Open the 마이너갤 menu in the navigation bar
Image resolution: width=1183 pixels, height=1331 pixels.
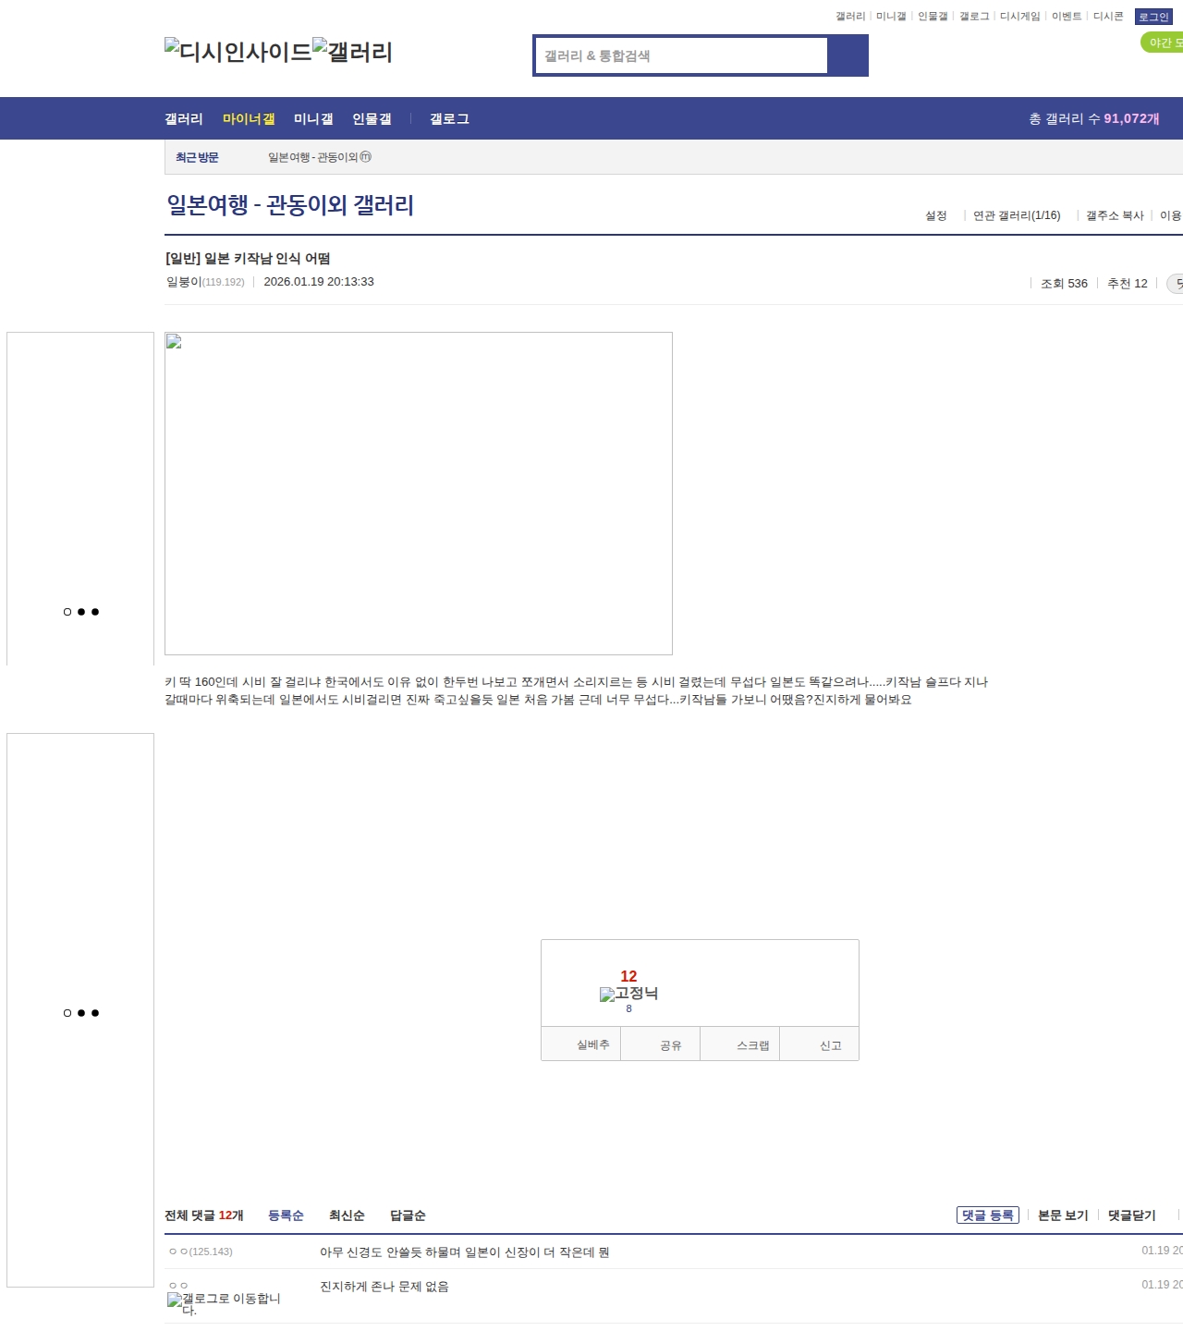pos(249,118)
